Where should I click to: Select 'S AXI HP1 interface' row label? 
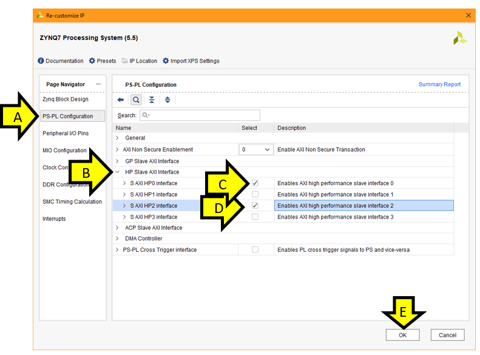click(x=154, y=194)
